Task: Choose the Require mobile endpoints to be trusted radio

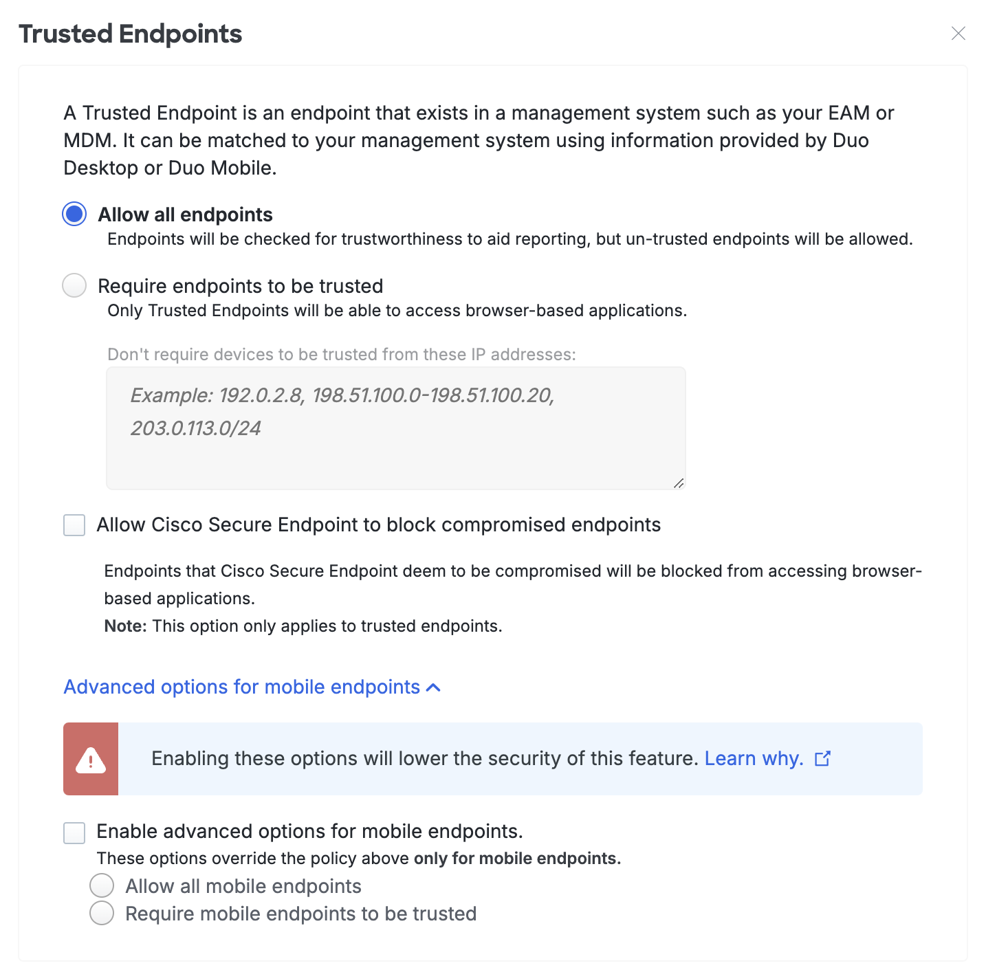Action: pos(102,913)
